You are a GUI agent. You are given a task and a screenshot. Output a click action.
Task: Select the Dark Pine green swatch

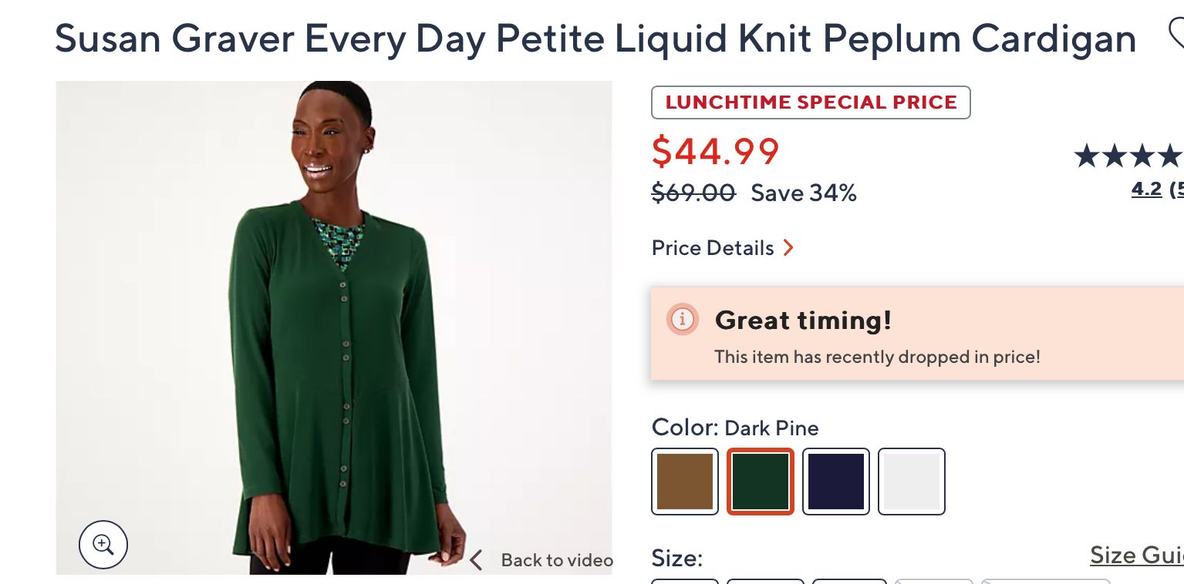point(761,482)
